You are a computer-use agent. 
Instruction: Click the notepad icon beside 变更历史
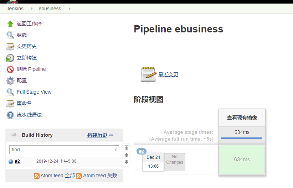[x=10, y=47]
